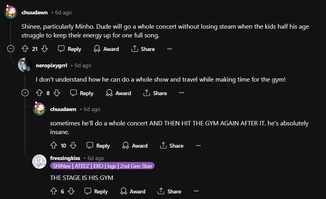Image resolution: width=326 pixels, height=199 pixels.
Task: Upvote chuudawn's comment about Minho's stamina
Action: click(x=25, y=49)
